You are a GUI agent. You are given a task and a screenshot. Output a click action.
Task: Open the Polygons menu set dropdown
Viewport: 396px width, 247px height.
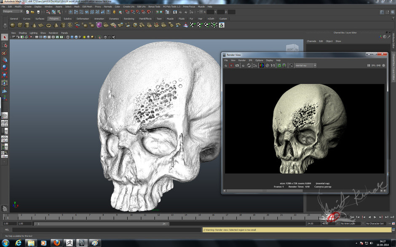pos(12,12)
